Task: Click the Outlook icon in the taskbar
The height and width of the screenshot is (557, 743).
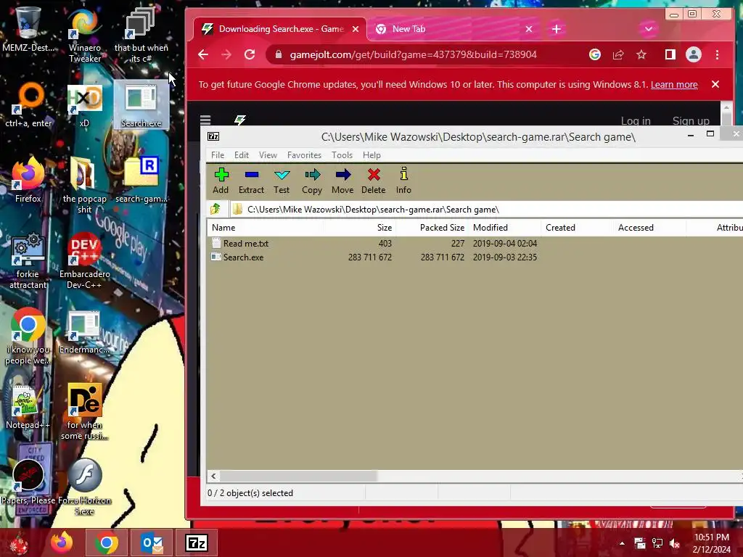Action: point(152,542)
